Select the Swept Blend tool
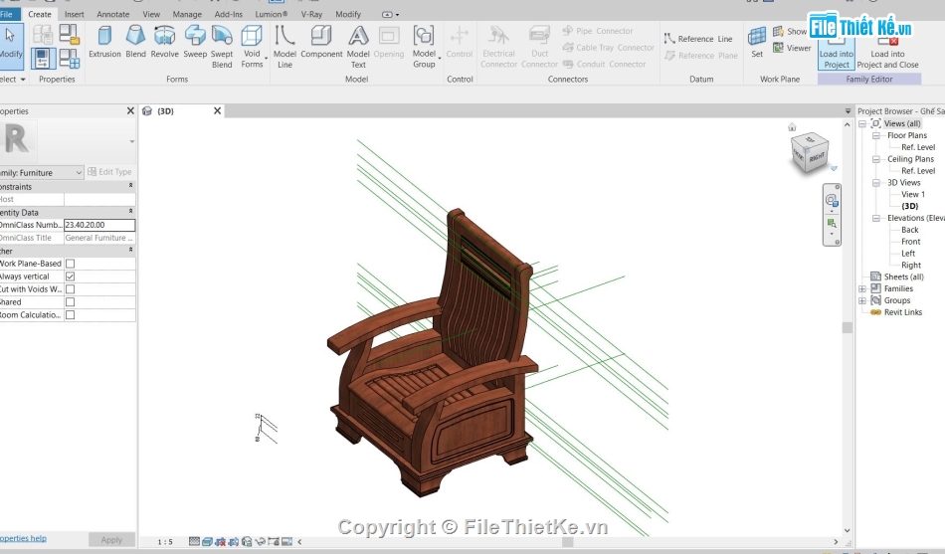 tap(222, 47)
